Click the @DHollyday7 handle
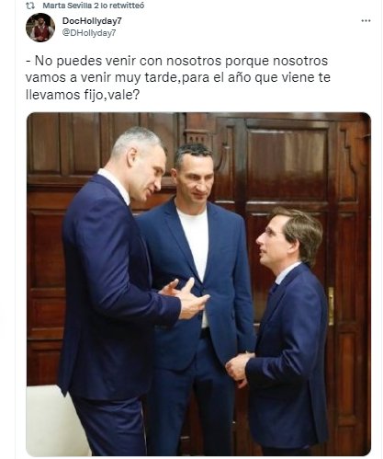Screen dimensions: 383x459 [89, 33]
